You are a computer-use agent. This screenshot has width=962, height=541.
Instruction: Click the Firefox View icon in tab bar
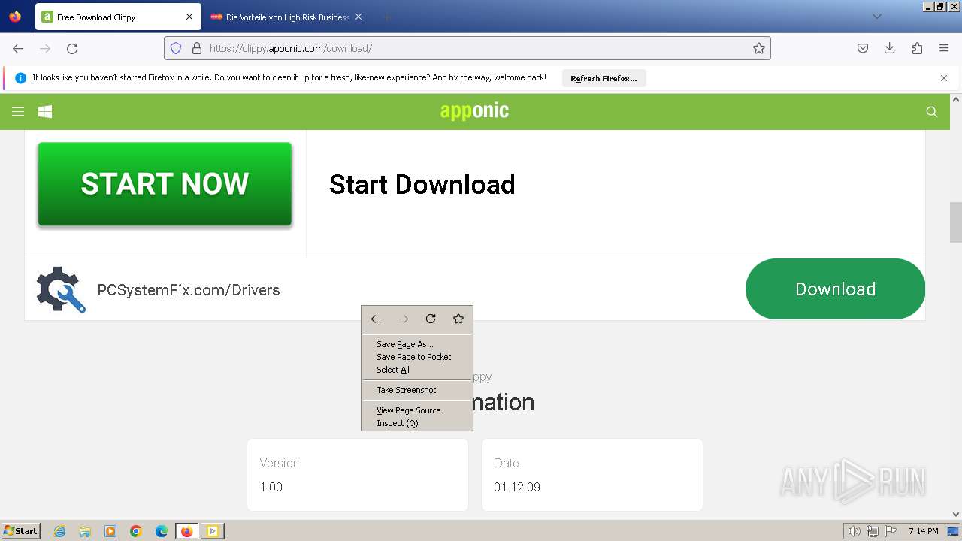tap(15, 17)
